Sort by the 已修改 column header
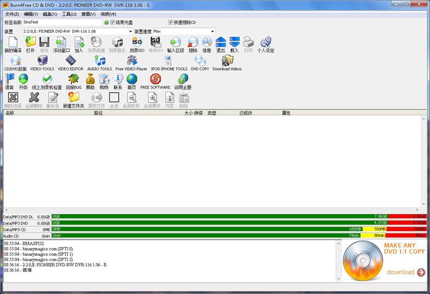This screenshot has width=430, height=294. (259, 113)
